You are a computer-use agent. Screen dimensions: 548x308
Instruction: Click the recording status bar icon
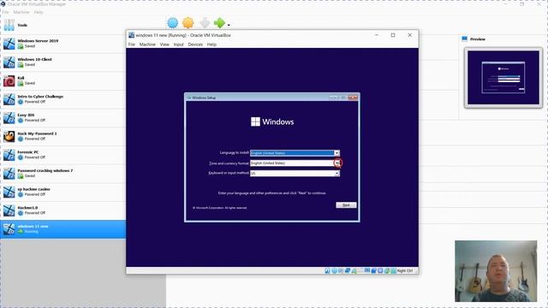coord(374,270)
